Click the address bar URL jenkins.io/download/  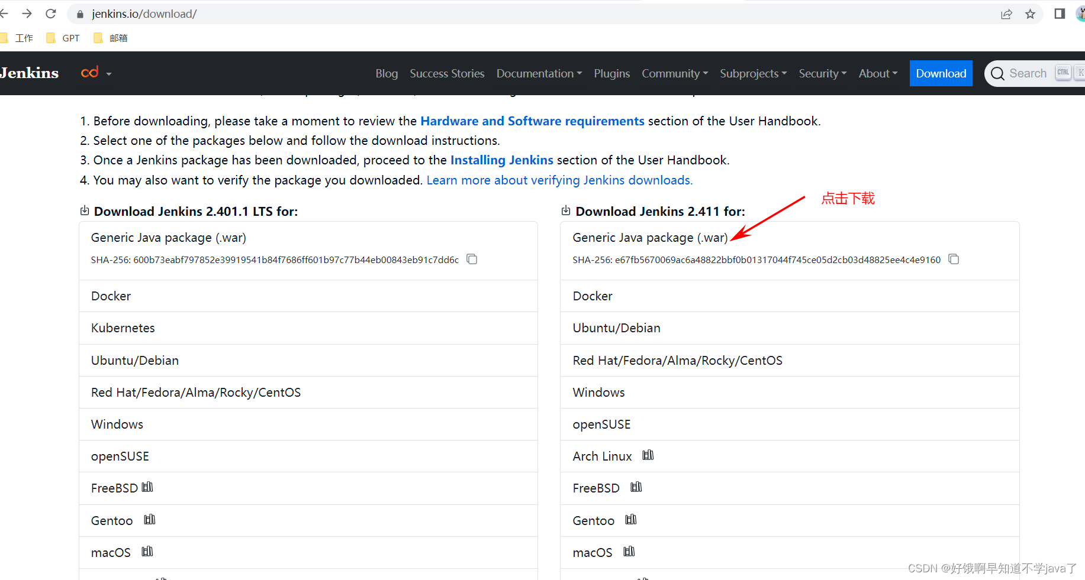[x=144, y=14]
